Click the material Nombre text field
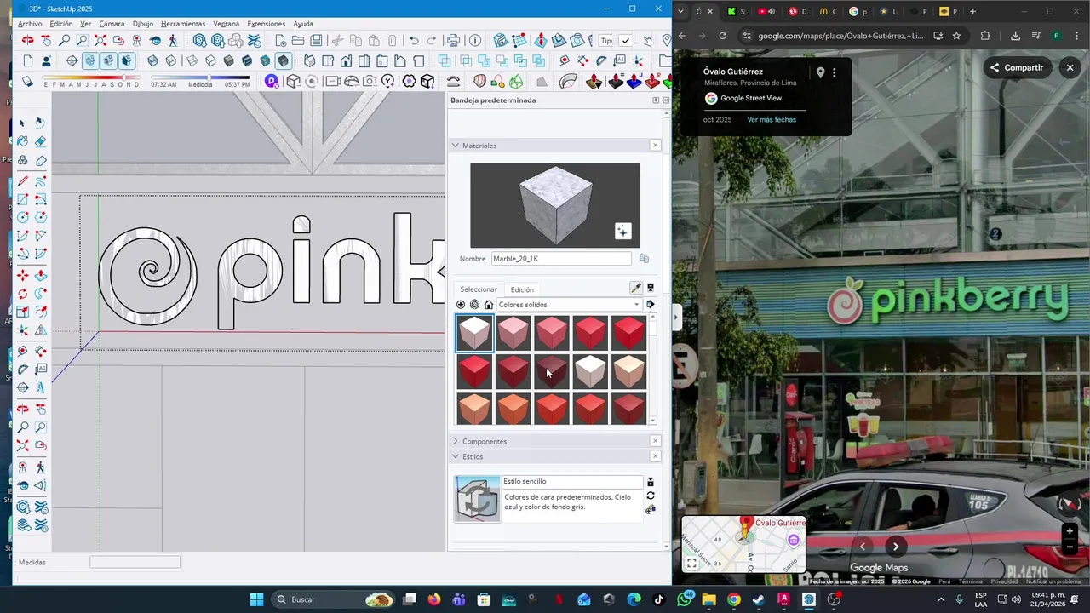Viewport: 1090px width, 613px height. tap(561, 258)
